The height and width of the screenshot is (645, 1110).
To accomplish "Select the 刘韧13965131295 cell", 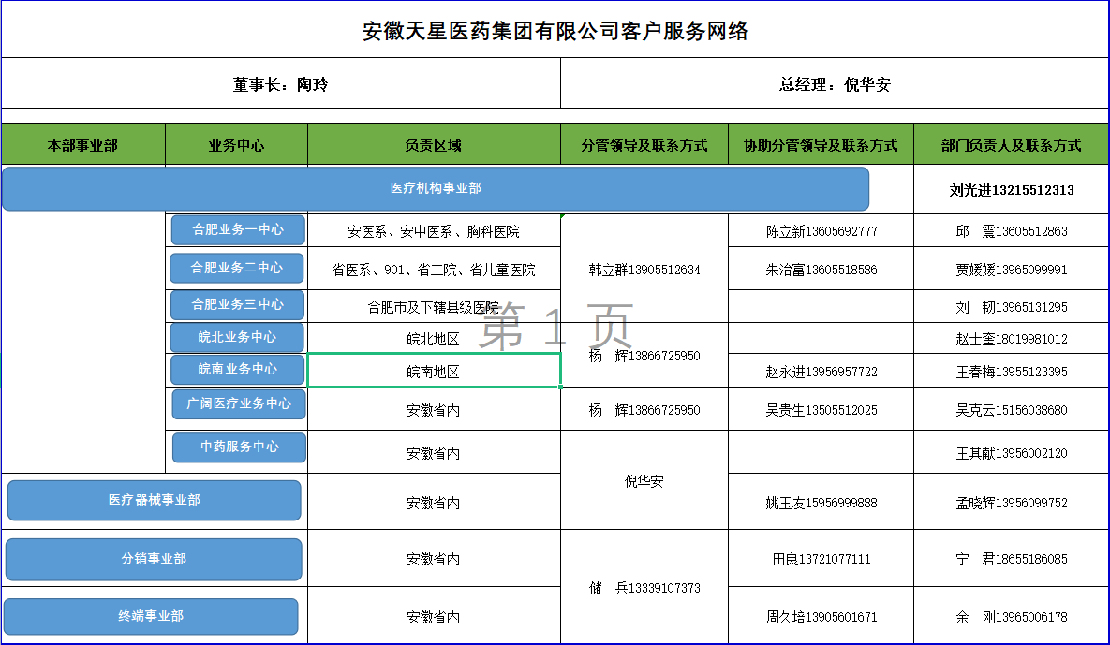I will click(x=1011, y=307).
